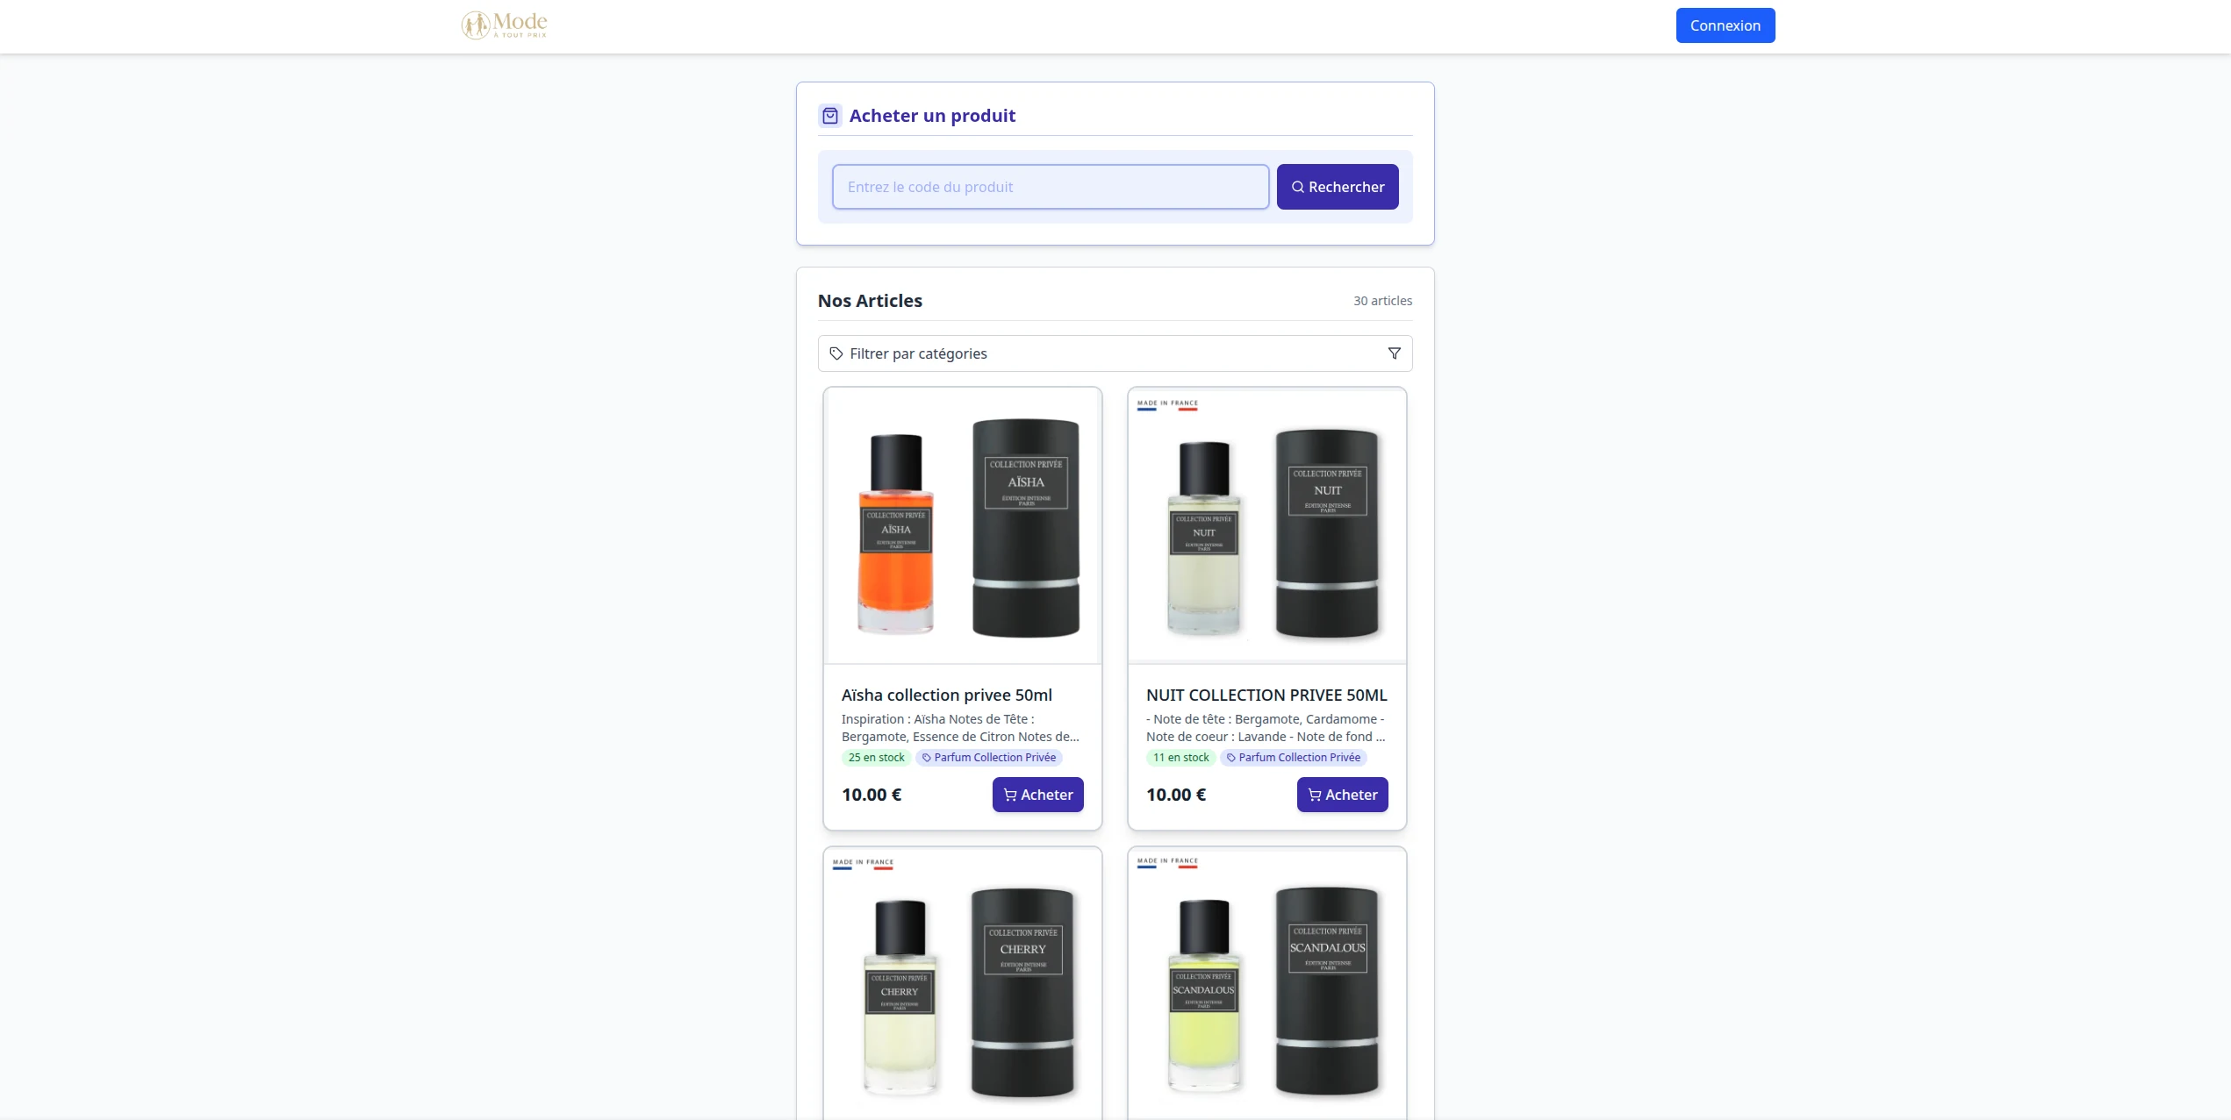Click the shopping bag icon beside Acheter un produit
Screen dimensions: 2231x1120
click(x=830, y=116)
